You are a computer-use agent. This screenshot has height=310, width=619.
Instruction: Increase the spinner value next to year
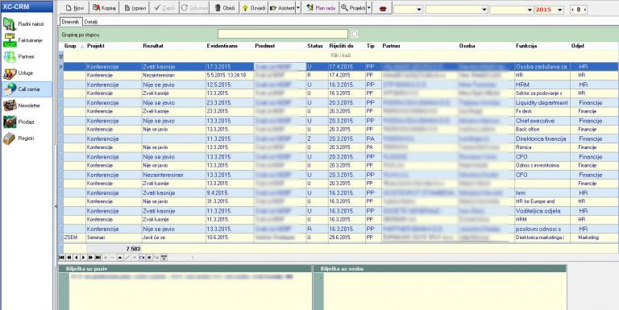tap(585, 10)
